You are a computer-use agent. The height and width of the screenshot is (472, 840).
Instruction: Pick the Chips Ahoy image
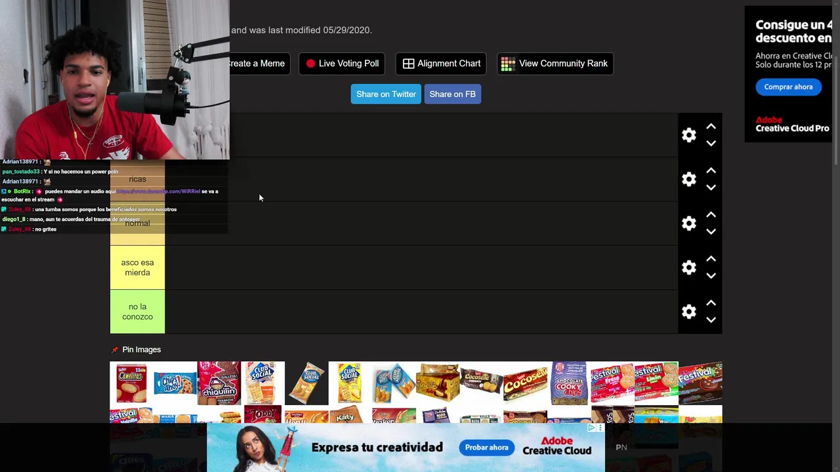click(175, 383)
